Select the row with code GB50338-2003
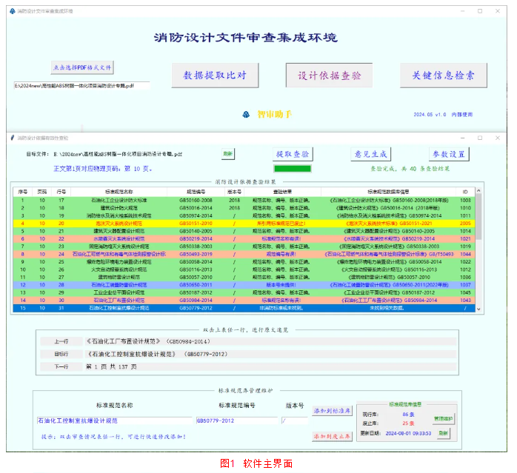517x473 pixels. [244, 246]
